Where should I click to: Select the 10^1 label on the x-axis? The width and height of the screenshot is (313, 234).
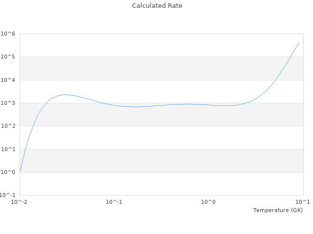click(x=302, y=202)
